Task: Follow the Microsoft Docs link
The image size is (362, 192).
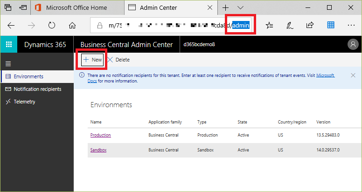Action: tap(325, 75)
